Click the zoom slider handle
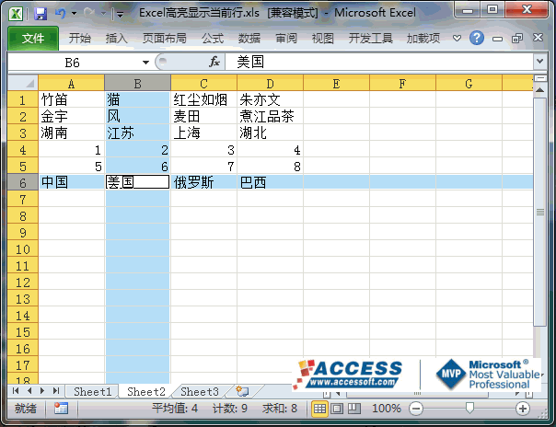The width and height of the screenshot is (556, 427). pyautogui.click(x=469, y=408)
